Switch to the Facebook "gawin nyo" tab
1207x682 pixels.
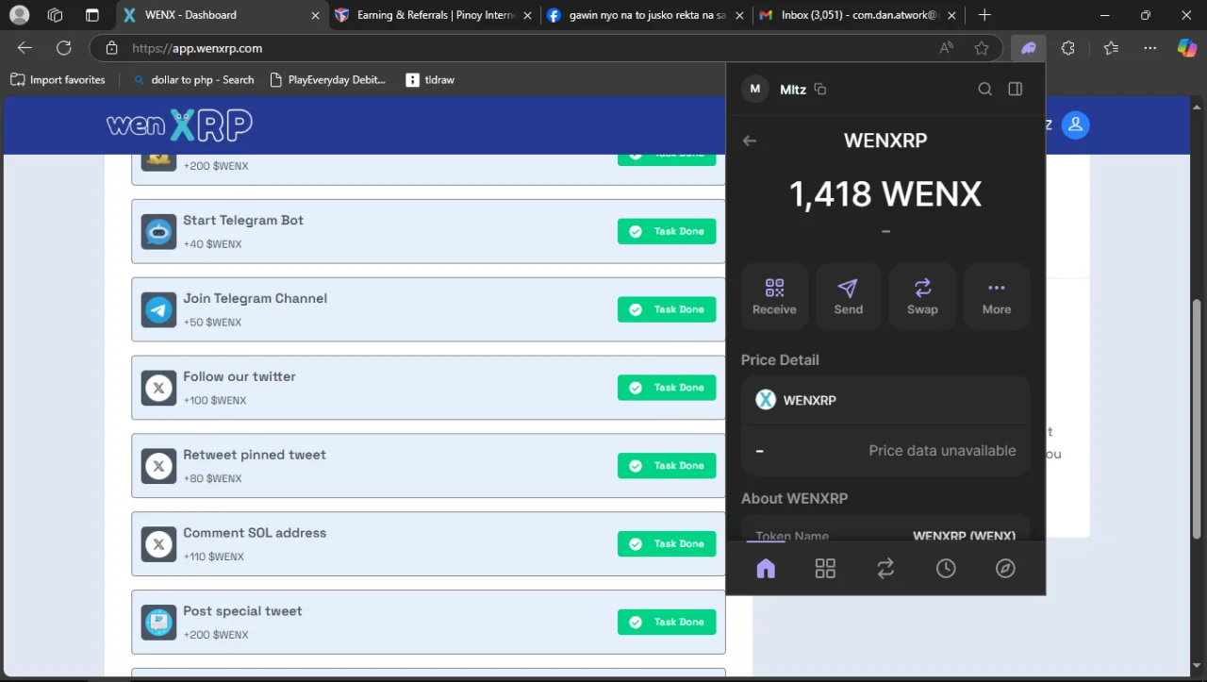[x=646, y=15]
